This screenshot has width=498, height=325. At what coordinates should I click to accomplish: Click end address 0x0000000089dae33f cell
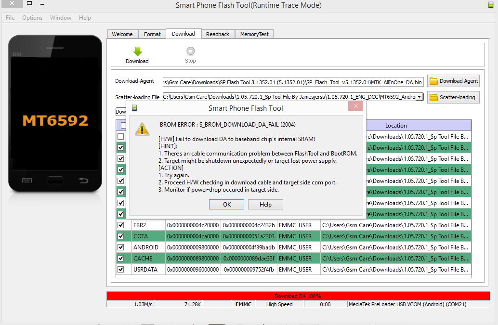coord(249,259)
